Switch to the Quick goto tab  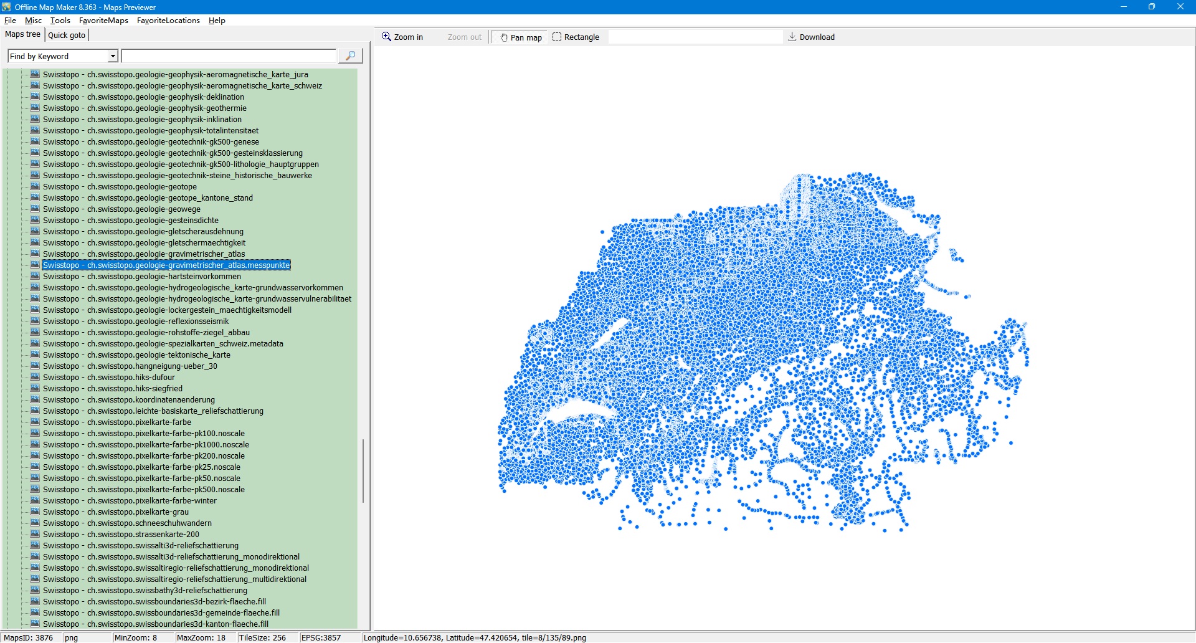coord(67,35)
